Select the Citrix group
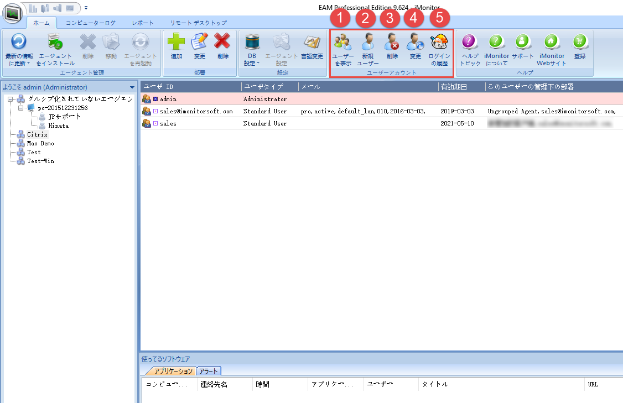The width and height of the screenshot is (623, 403). pos(37,134)
